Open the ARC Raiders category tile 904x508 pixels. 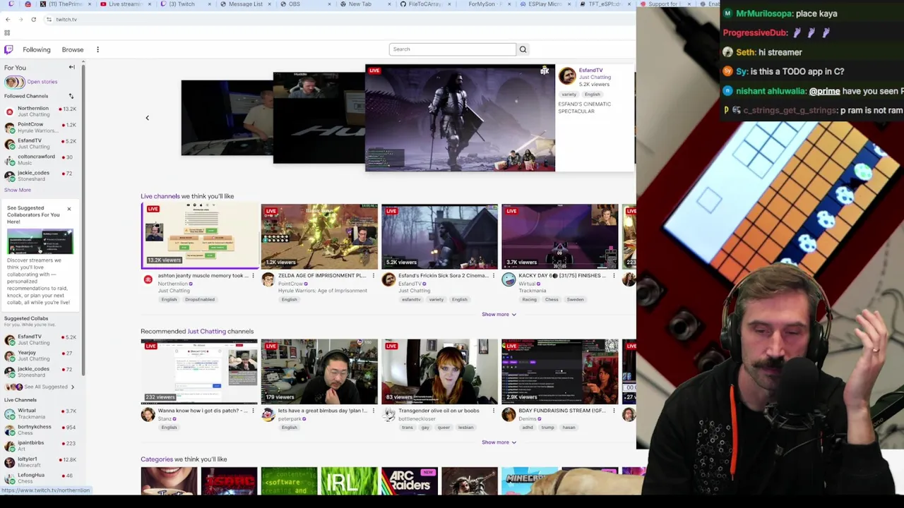(x=409, y=480)
